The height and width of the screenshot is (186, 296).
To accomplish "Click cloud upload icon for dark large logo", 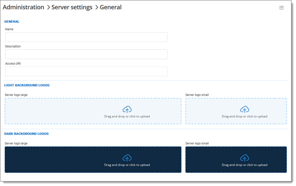I will [127, 157].
